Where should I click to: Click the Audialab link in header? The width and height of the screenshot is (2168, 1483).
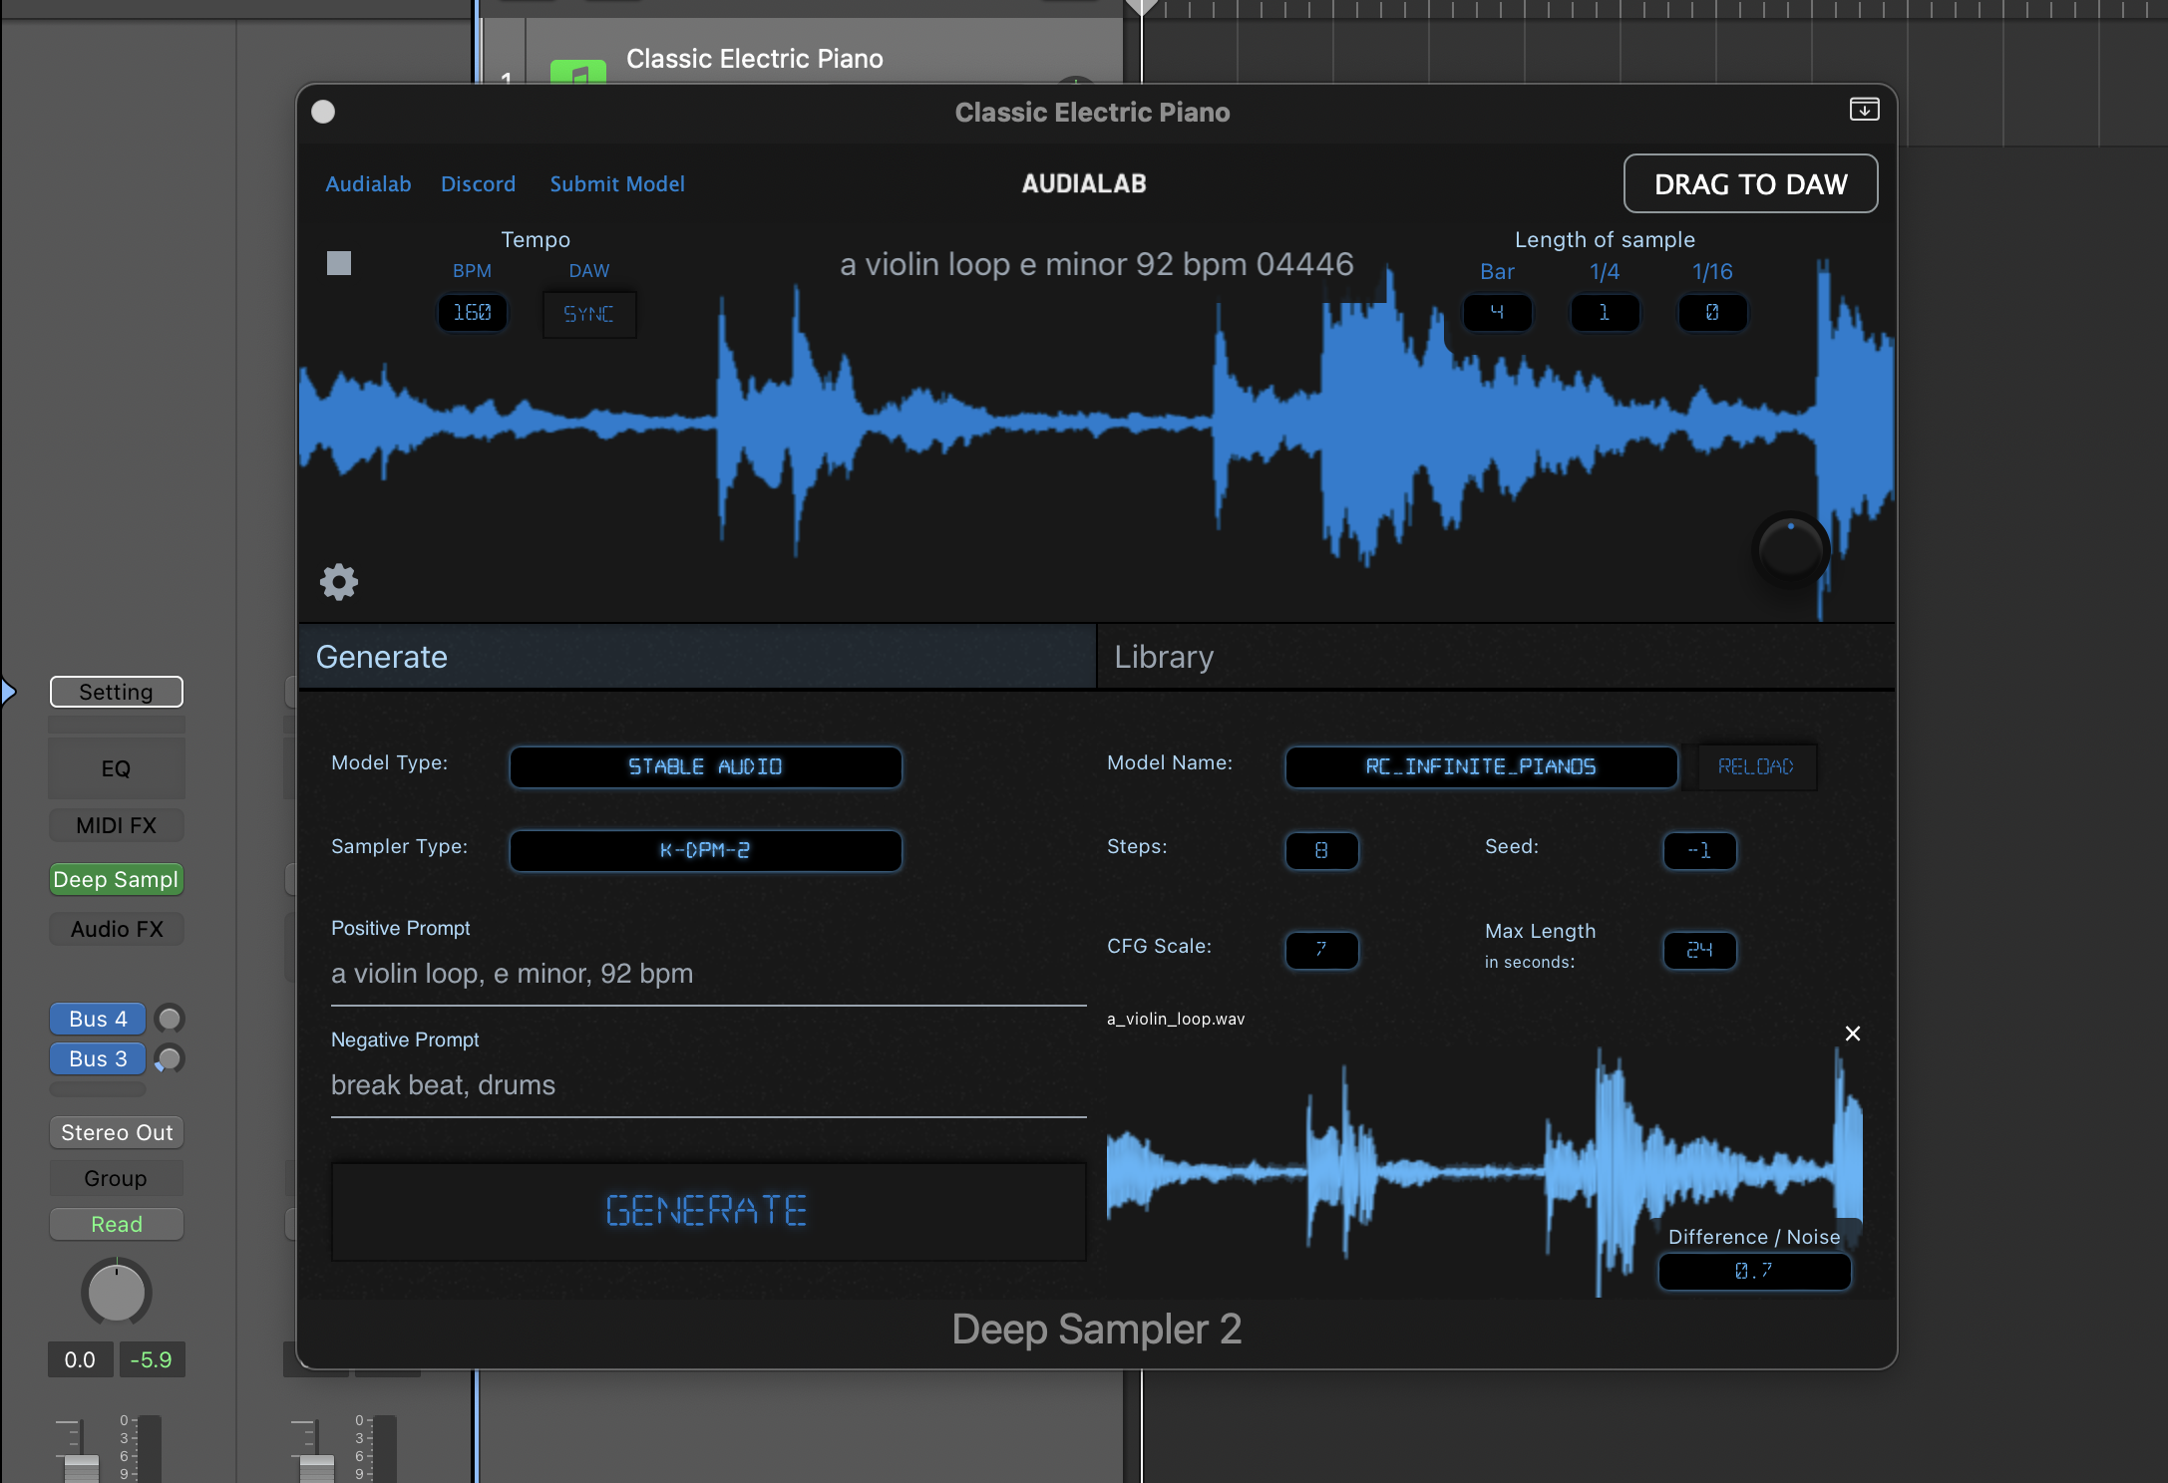coord(366,182)
